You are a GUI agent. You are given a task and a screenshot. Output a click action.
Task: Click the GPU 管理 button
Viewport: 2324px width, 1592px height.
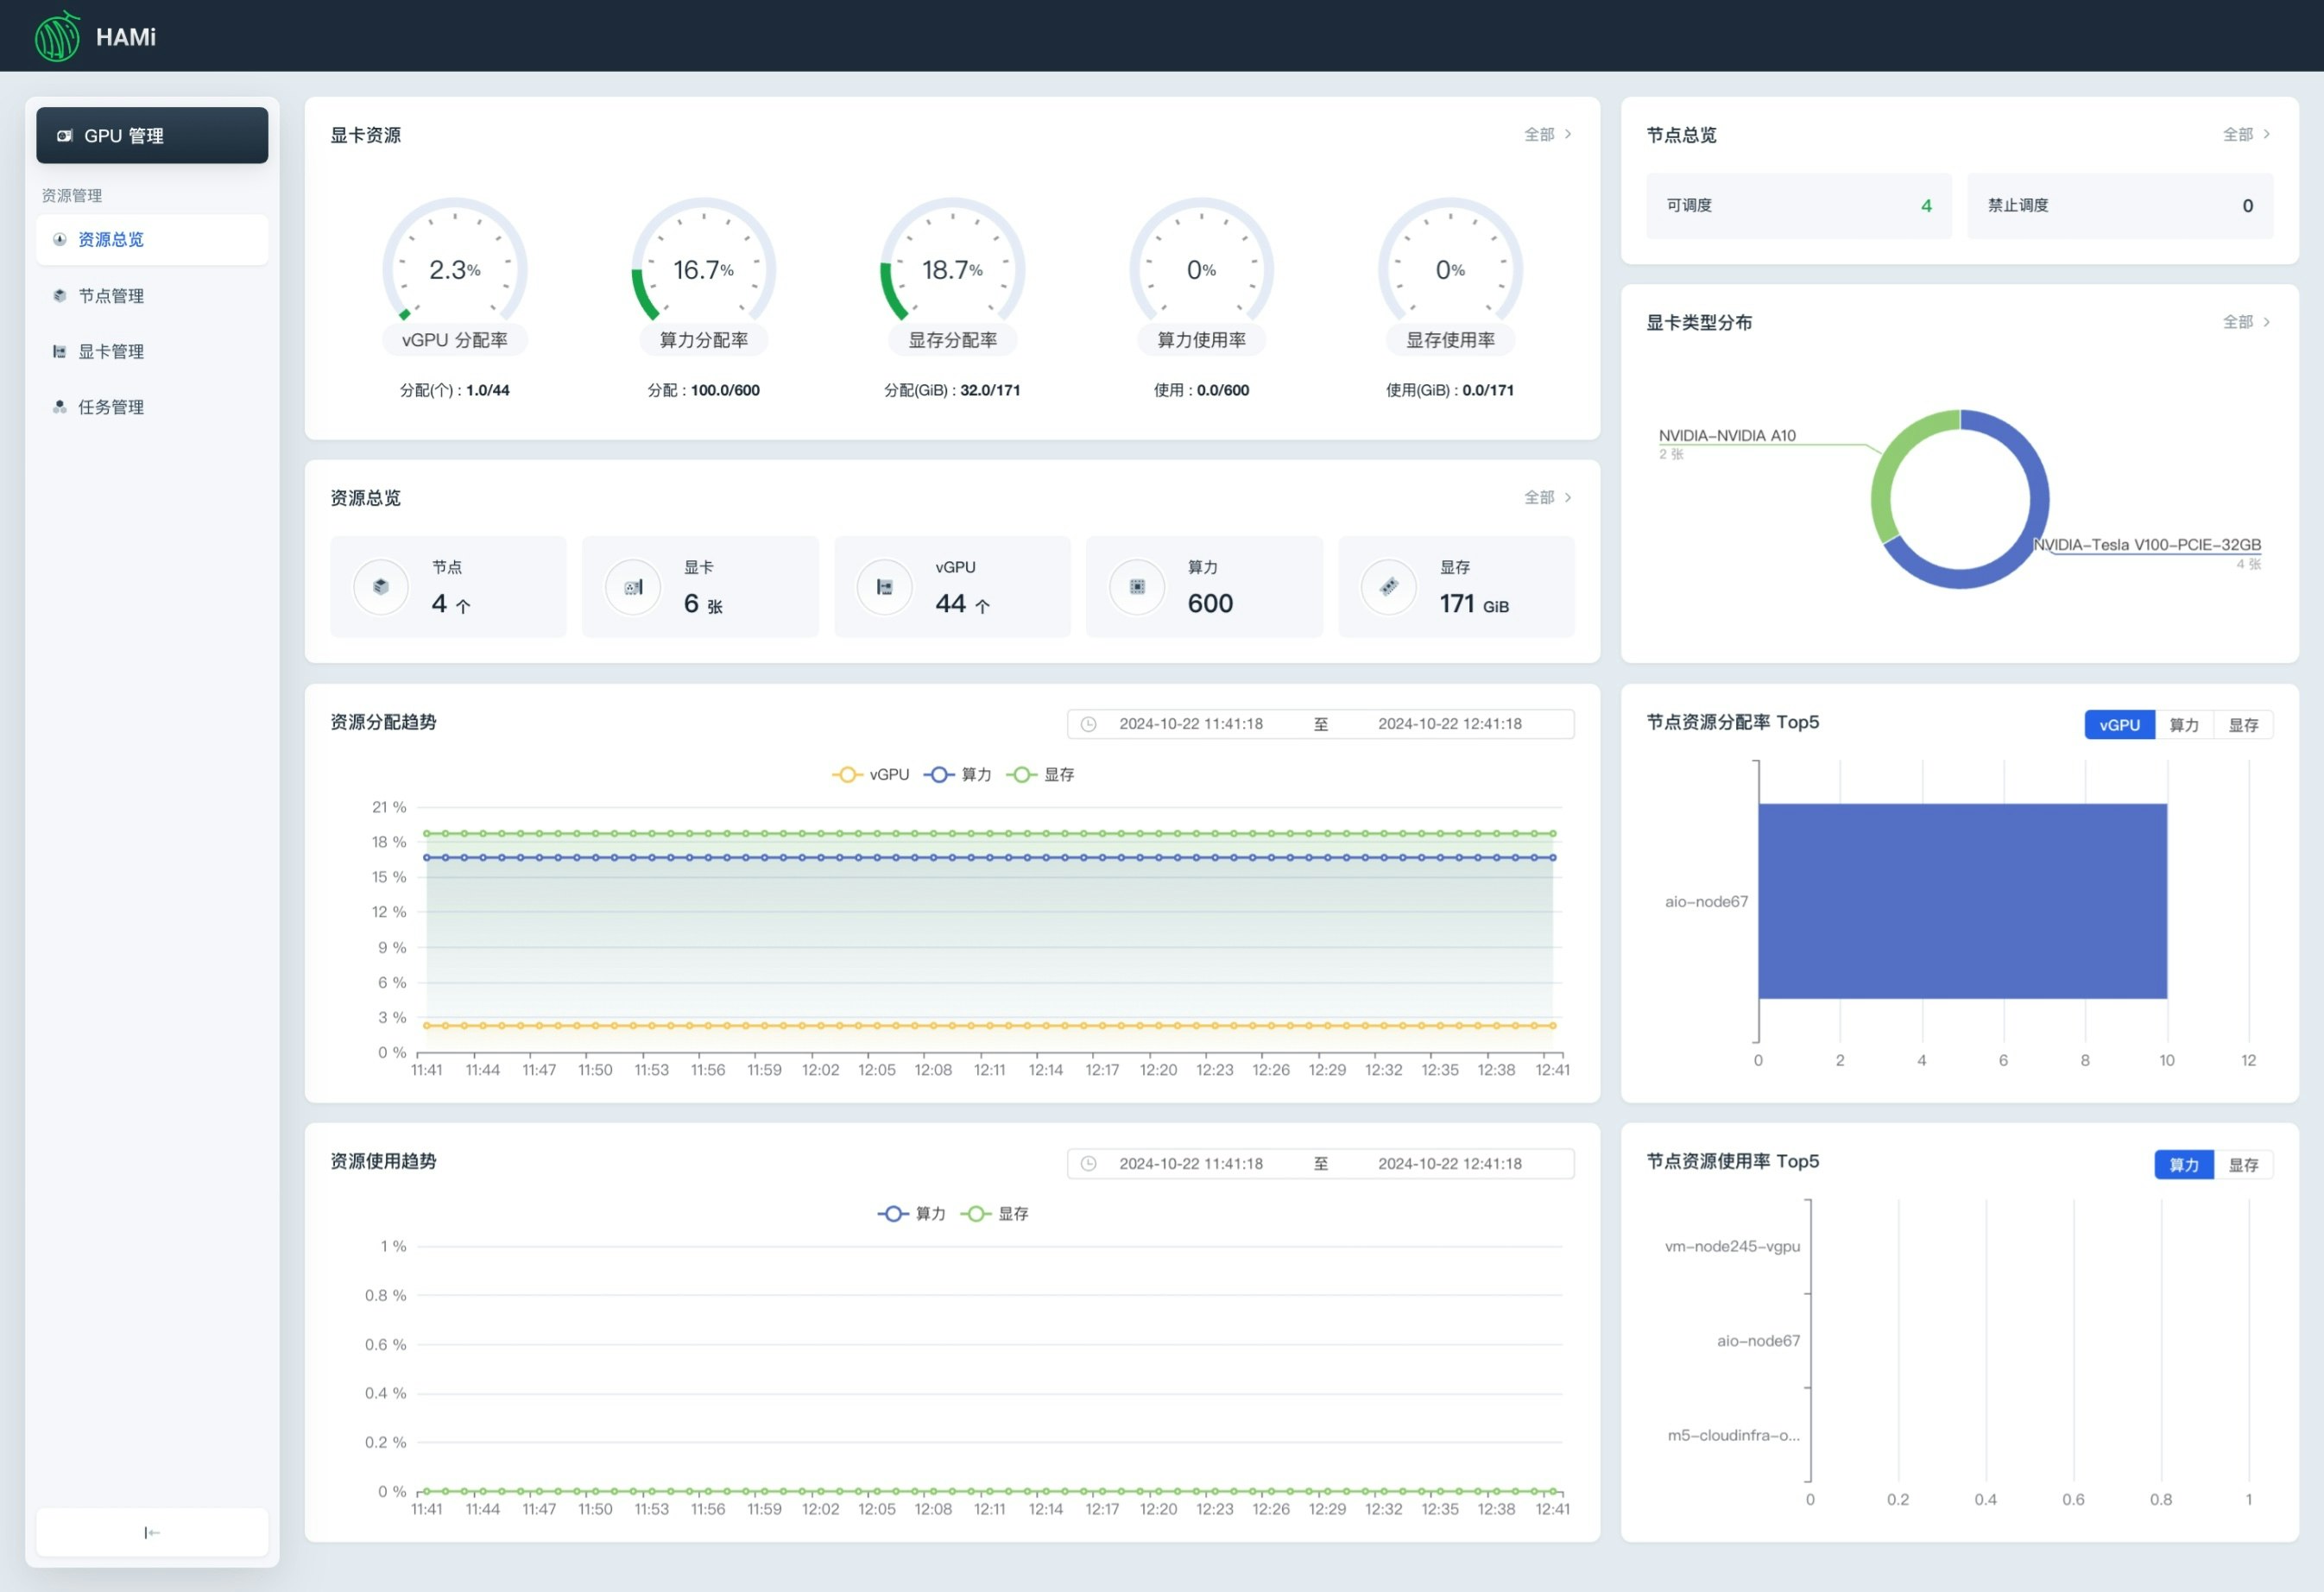point(152,136)
